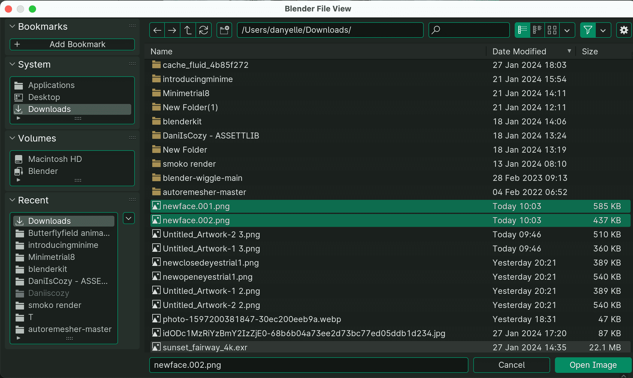Open smoko render recent folder
This screenshot has height=378, width=633.
(64, 305)
